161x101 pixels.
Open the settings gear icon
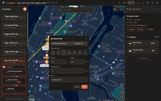[157, 3]
